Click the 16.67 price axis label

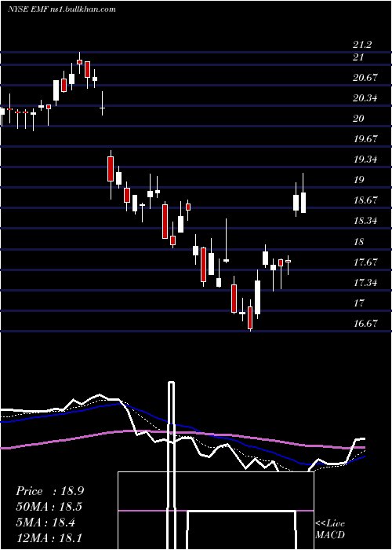[x=365, y=324]
